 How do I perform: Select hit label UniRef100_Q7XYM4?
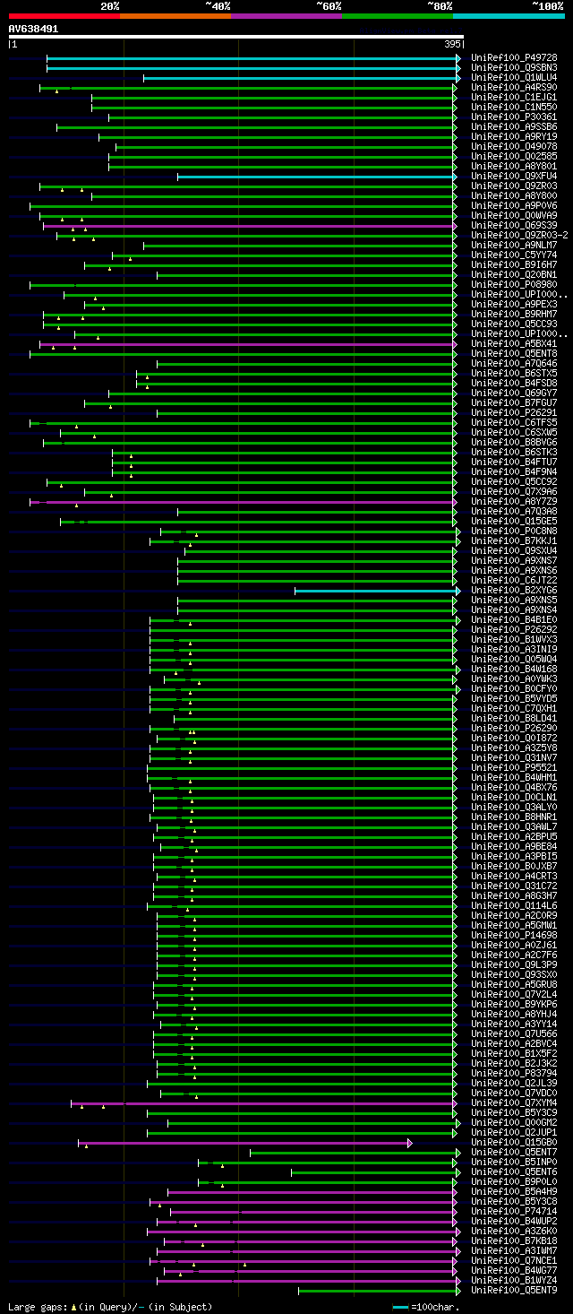tap(514, 1102)
